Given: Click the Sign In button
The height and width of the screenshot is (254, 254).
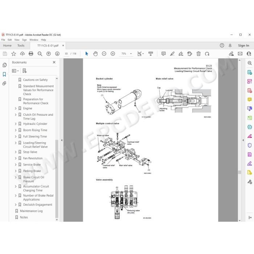Looking at the screenshot, I should pyautogui.click(x=243, y=45).
